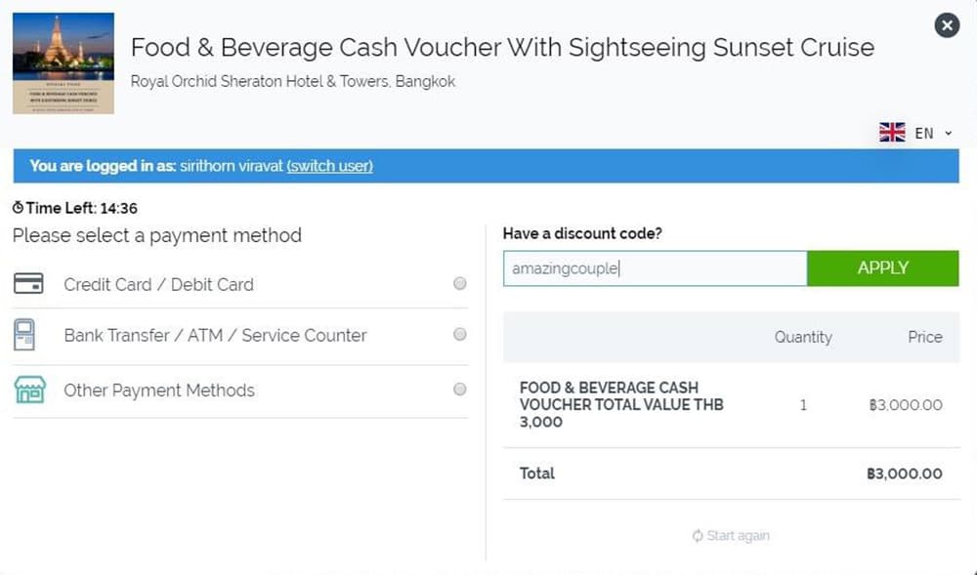
Task: Expand the EN language dropdown arrow
Action: pos(949,133)
